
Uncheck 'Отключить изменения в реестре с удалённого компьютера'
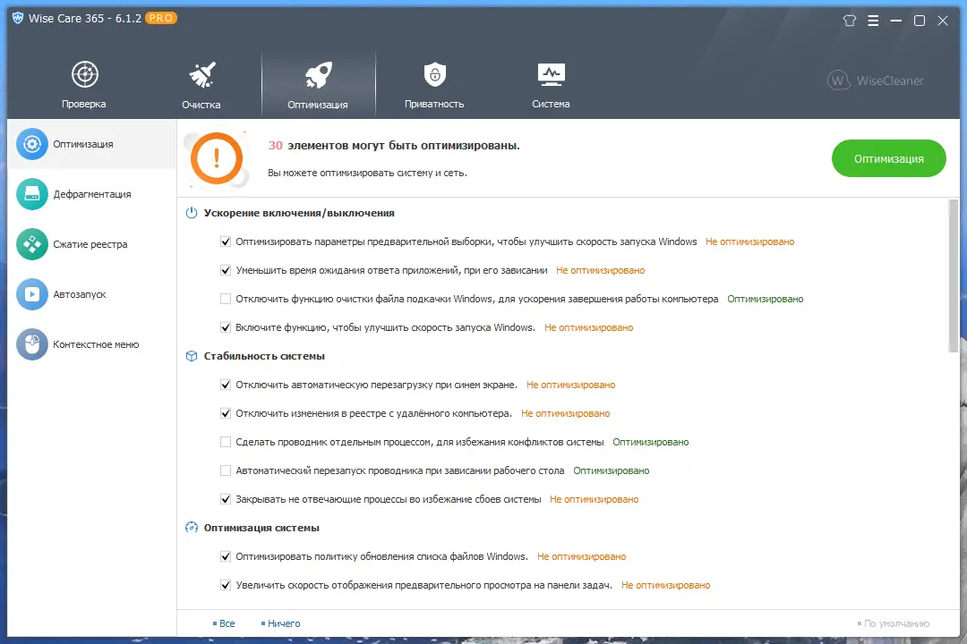(x=226, y=413)
